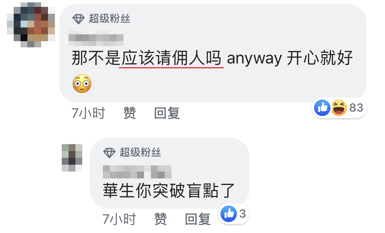Open the reply commenter's profile picture
The width and height of the screenshot is (385, 233).
click(72, 158)
